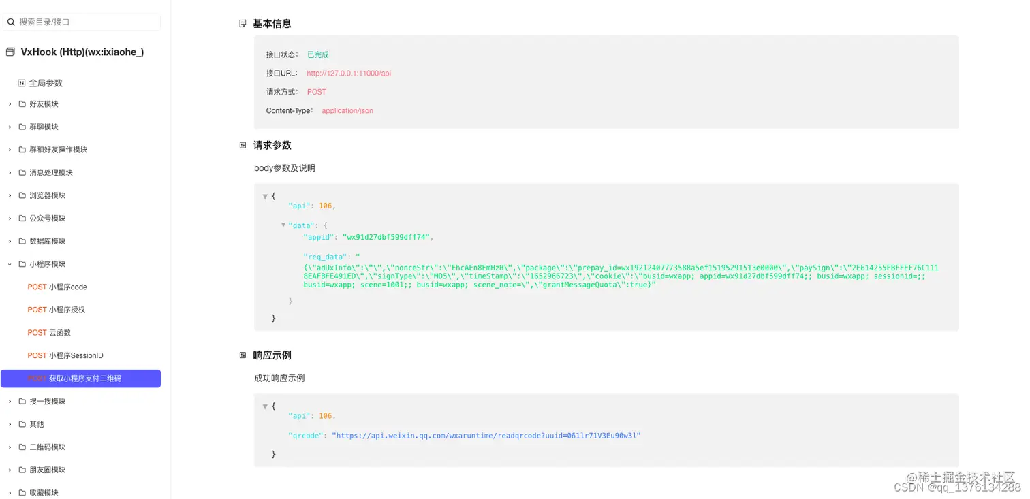Expand the 其他 chevron
The image size is (1030, 499).
pyautogui.click(x=10, y=424)
